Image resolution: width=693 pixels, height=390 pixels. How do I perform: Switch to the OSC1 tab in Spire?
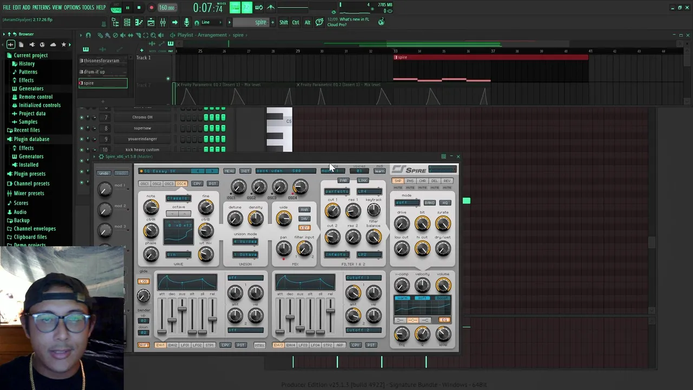click(145, 184)
